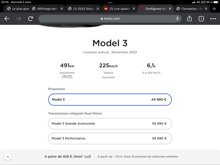220x165 pixels.
Task: Click 'Livraison prévue : Novembre 2022' text
Action: (110, 52)
